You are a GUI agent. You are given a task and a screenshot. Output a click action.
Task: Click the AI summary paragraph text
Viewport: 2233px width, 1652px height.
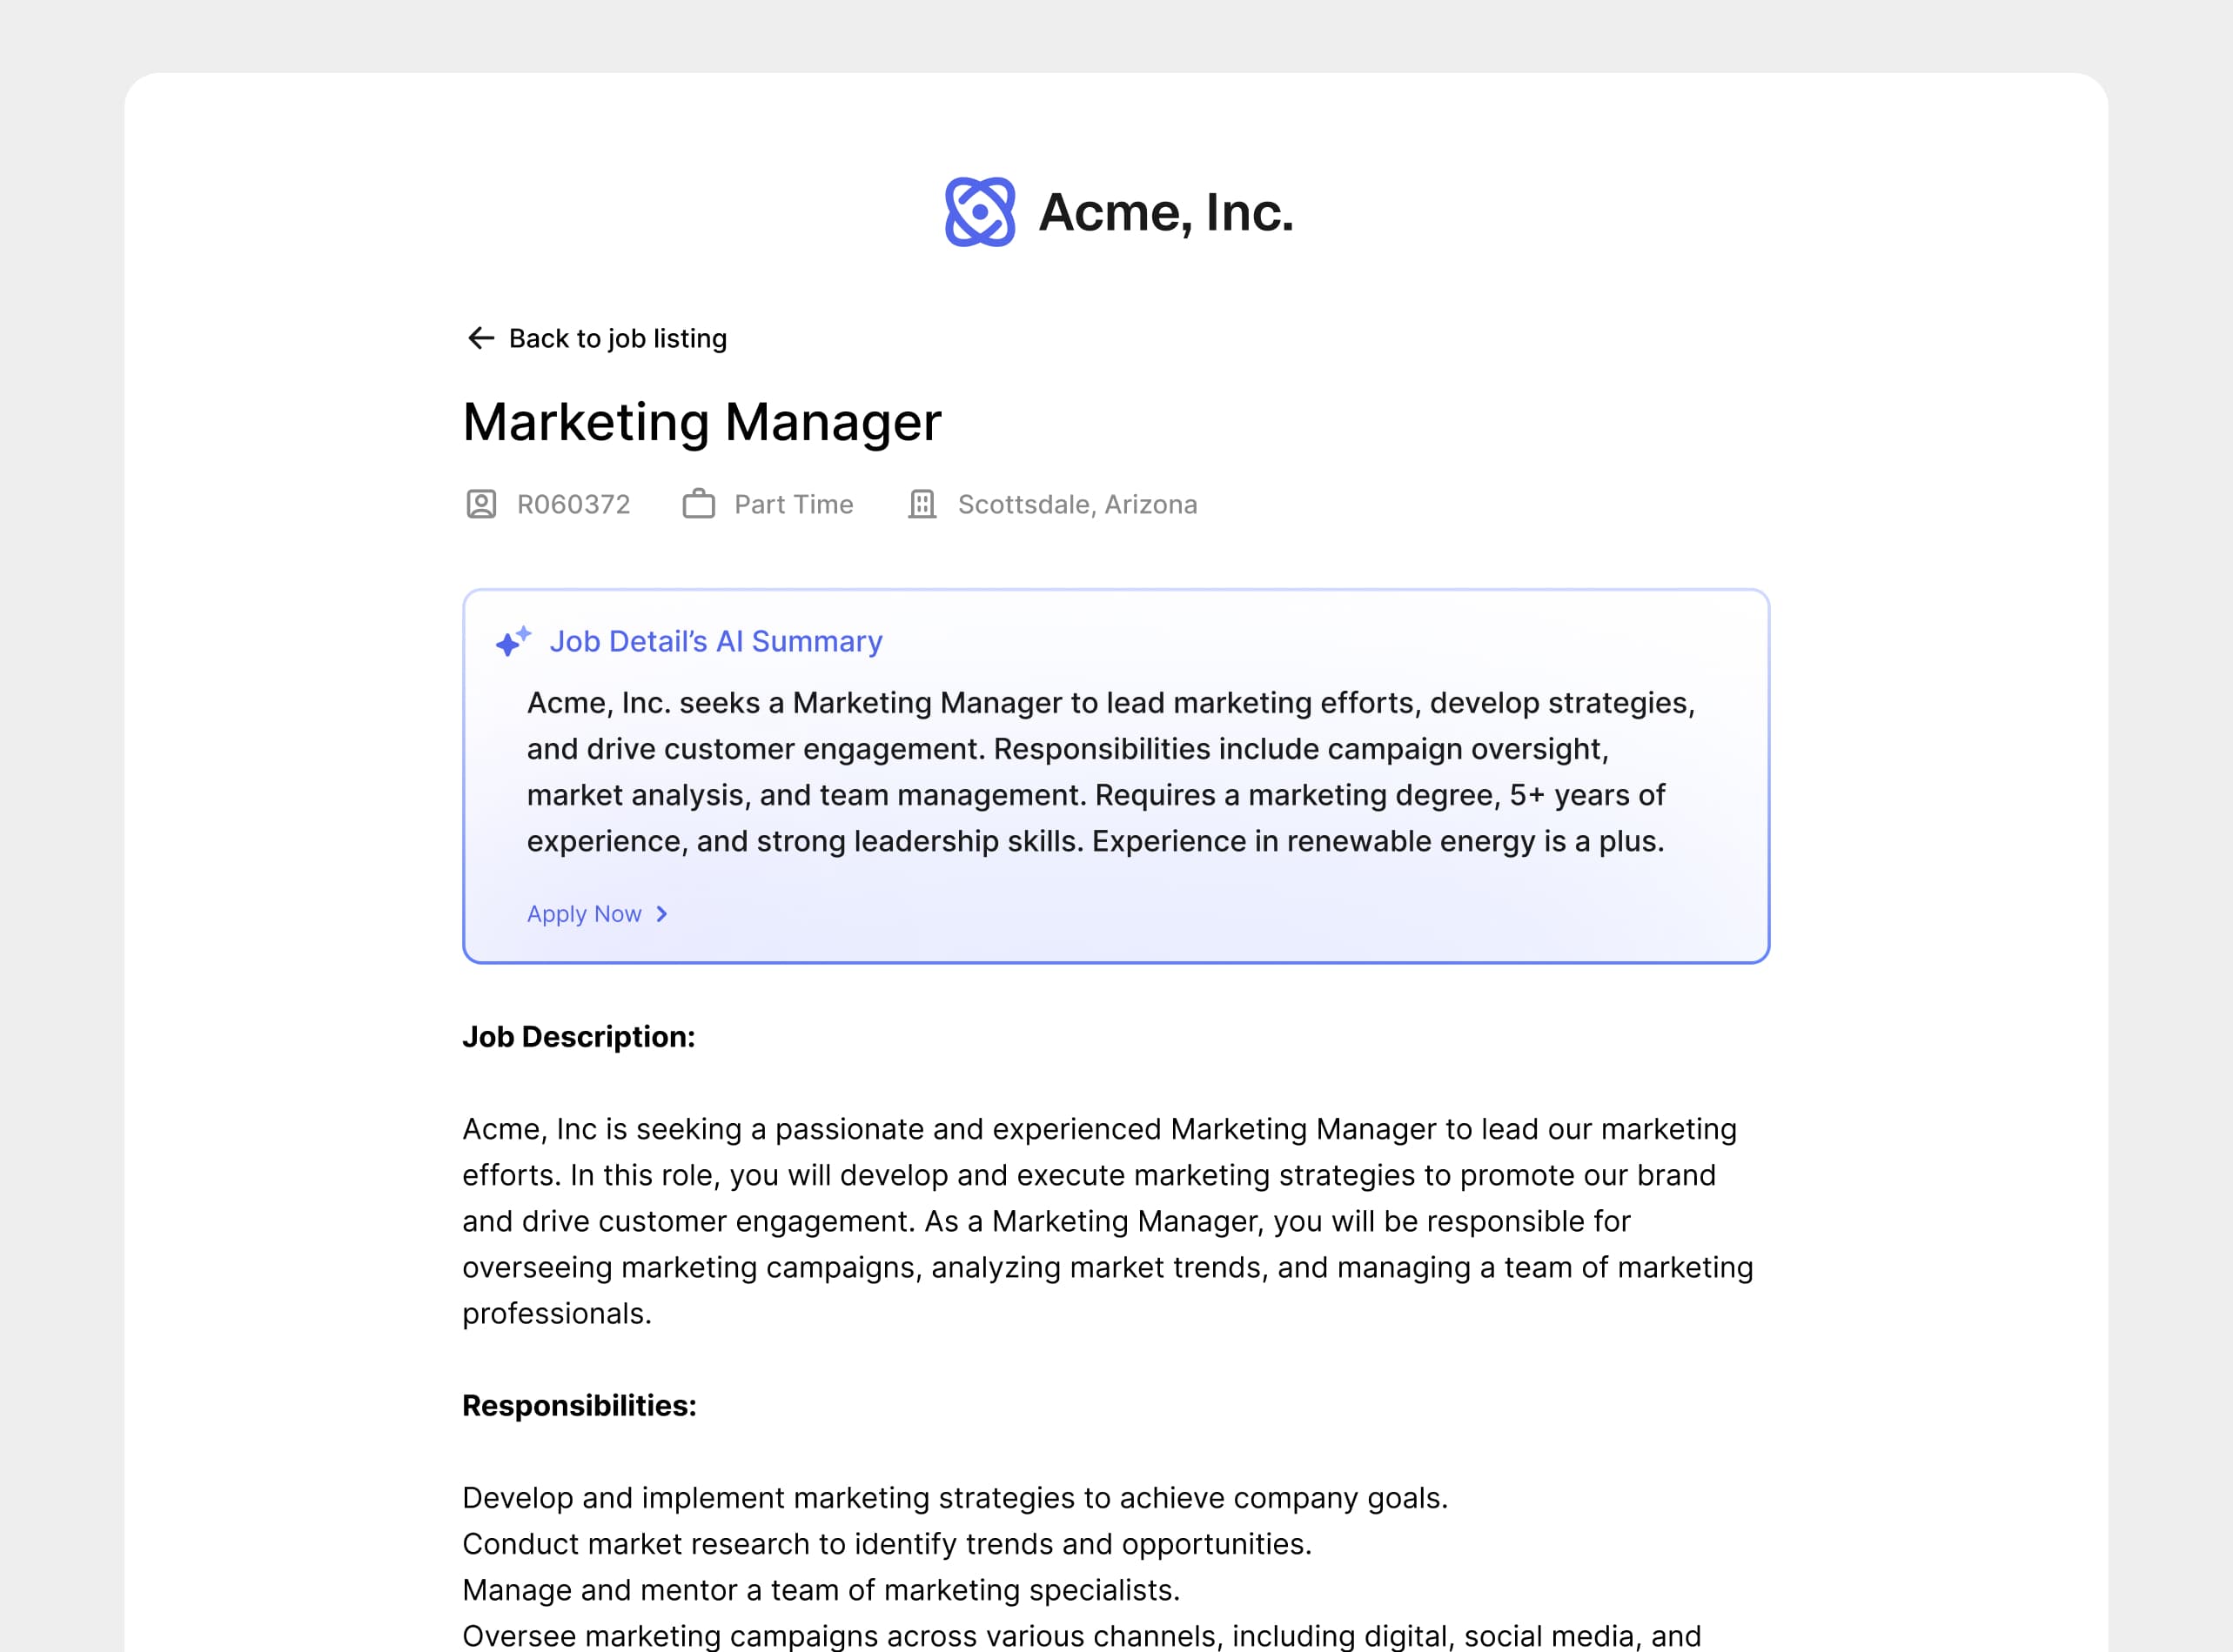click(1110, 772)
